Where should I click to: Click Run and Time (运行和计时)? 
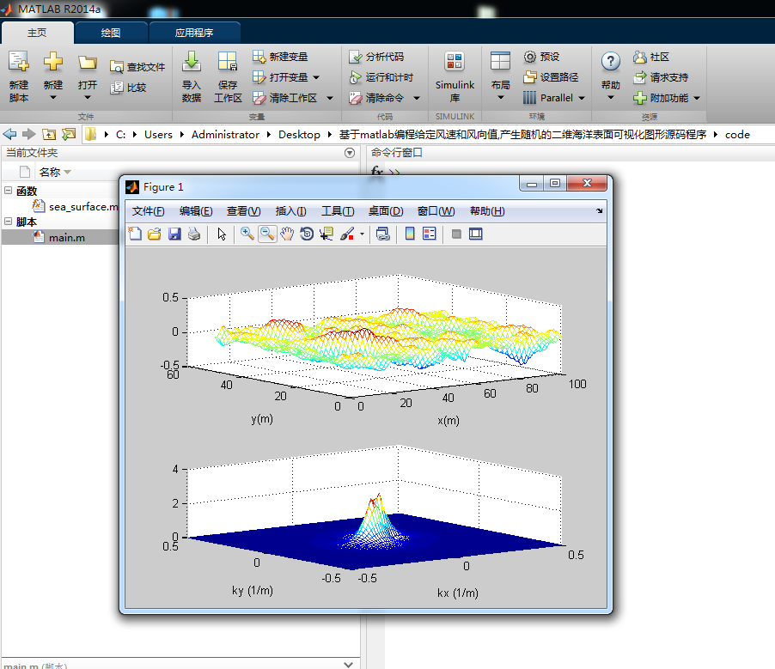[381, 77]
